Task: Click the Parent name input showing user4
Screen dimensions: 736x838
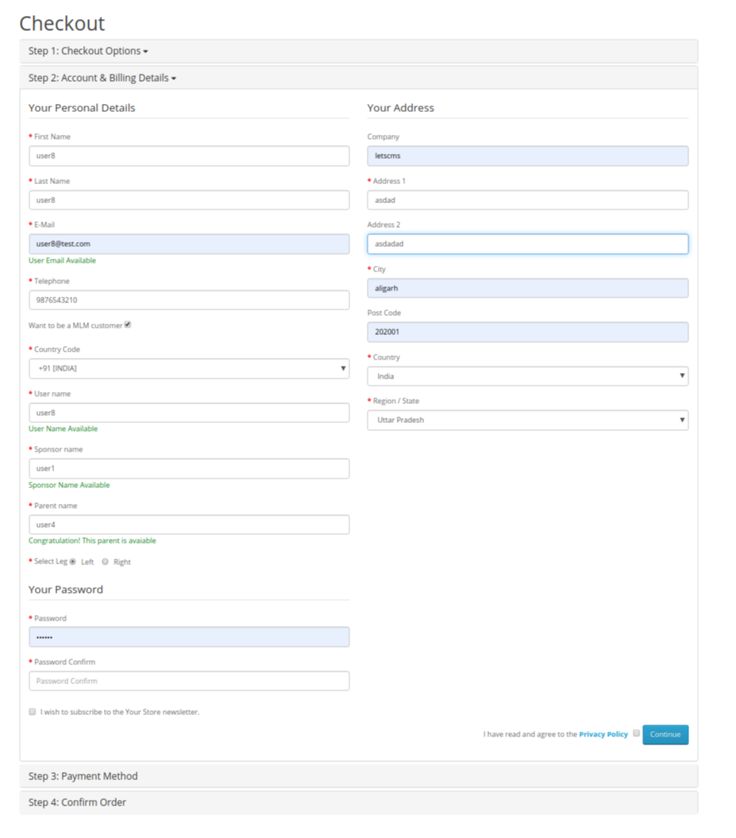Action: click(189, 525)
